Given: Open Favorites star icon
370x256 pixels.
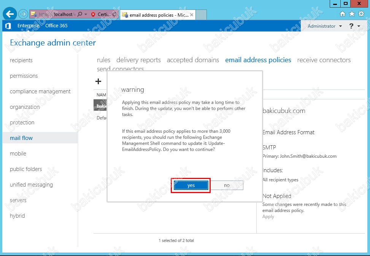Looking at the screenshot, I should [x=352, y=14].
